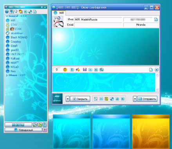172x149 pixels.
Task: Click the Имя name field
Action: [98, 20]
